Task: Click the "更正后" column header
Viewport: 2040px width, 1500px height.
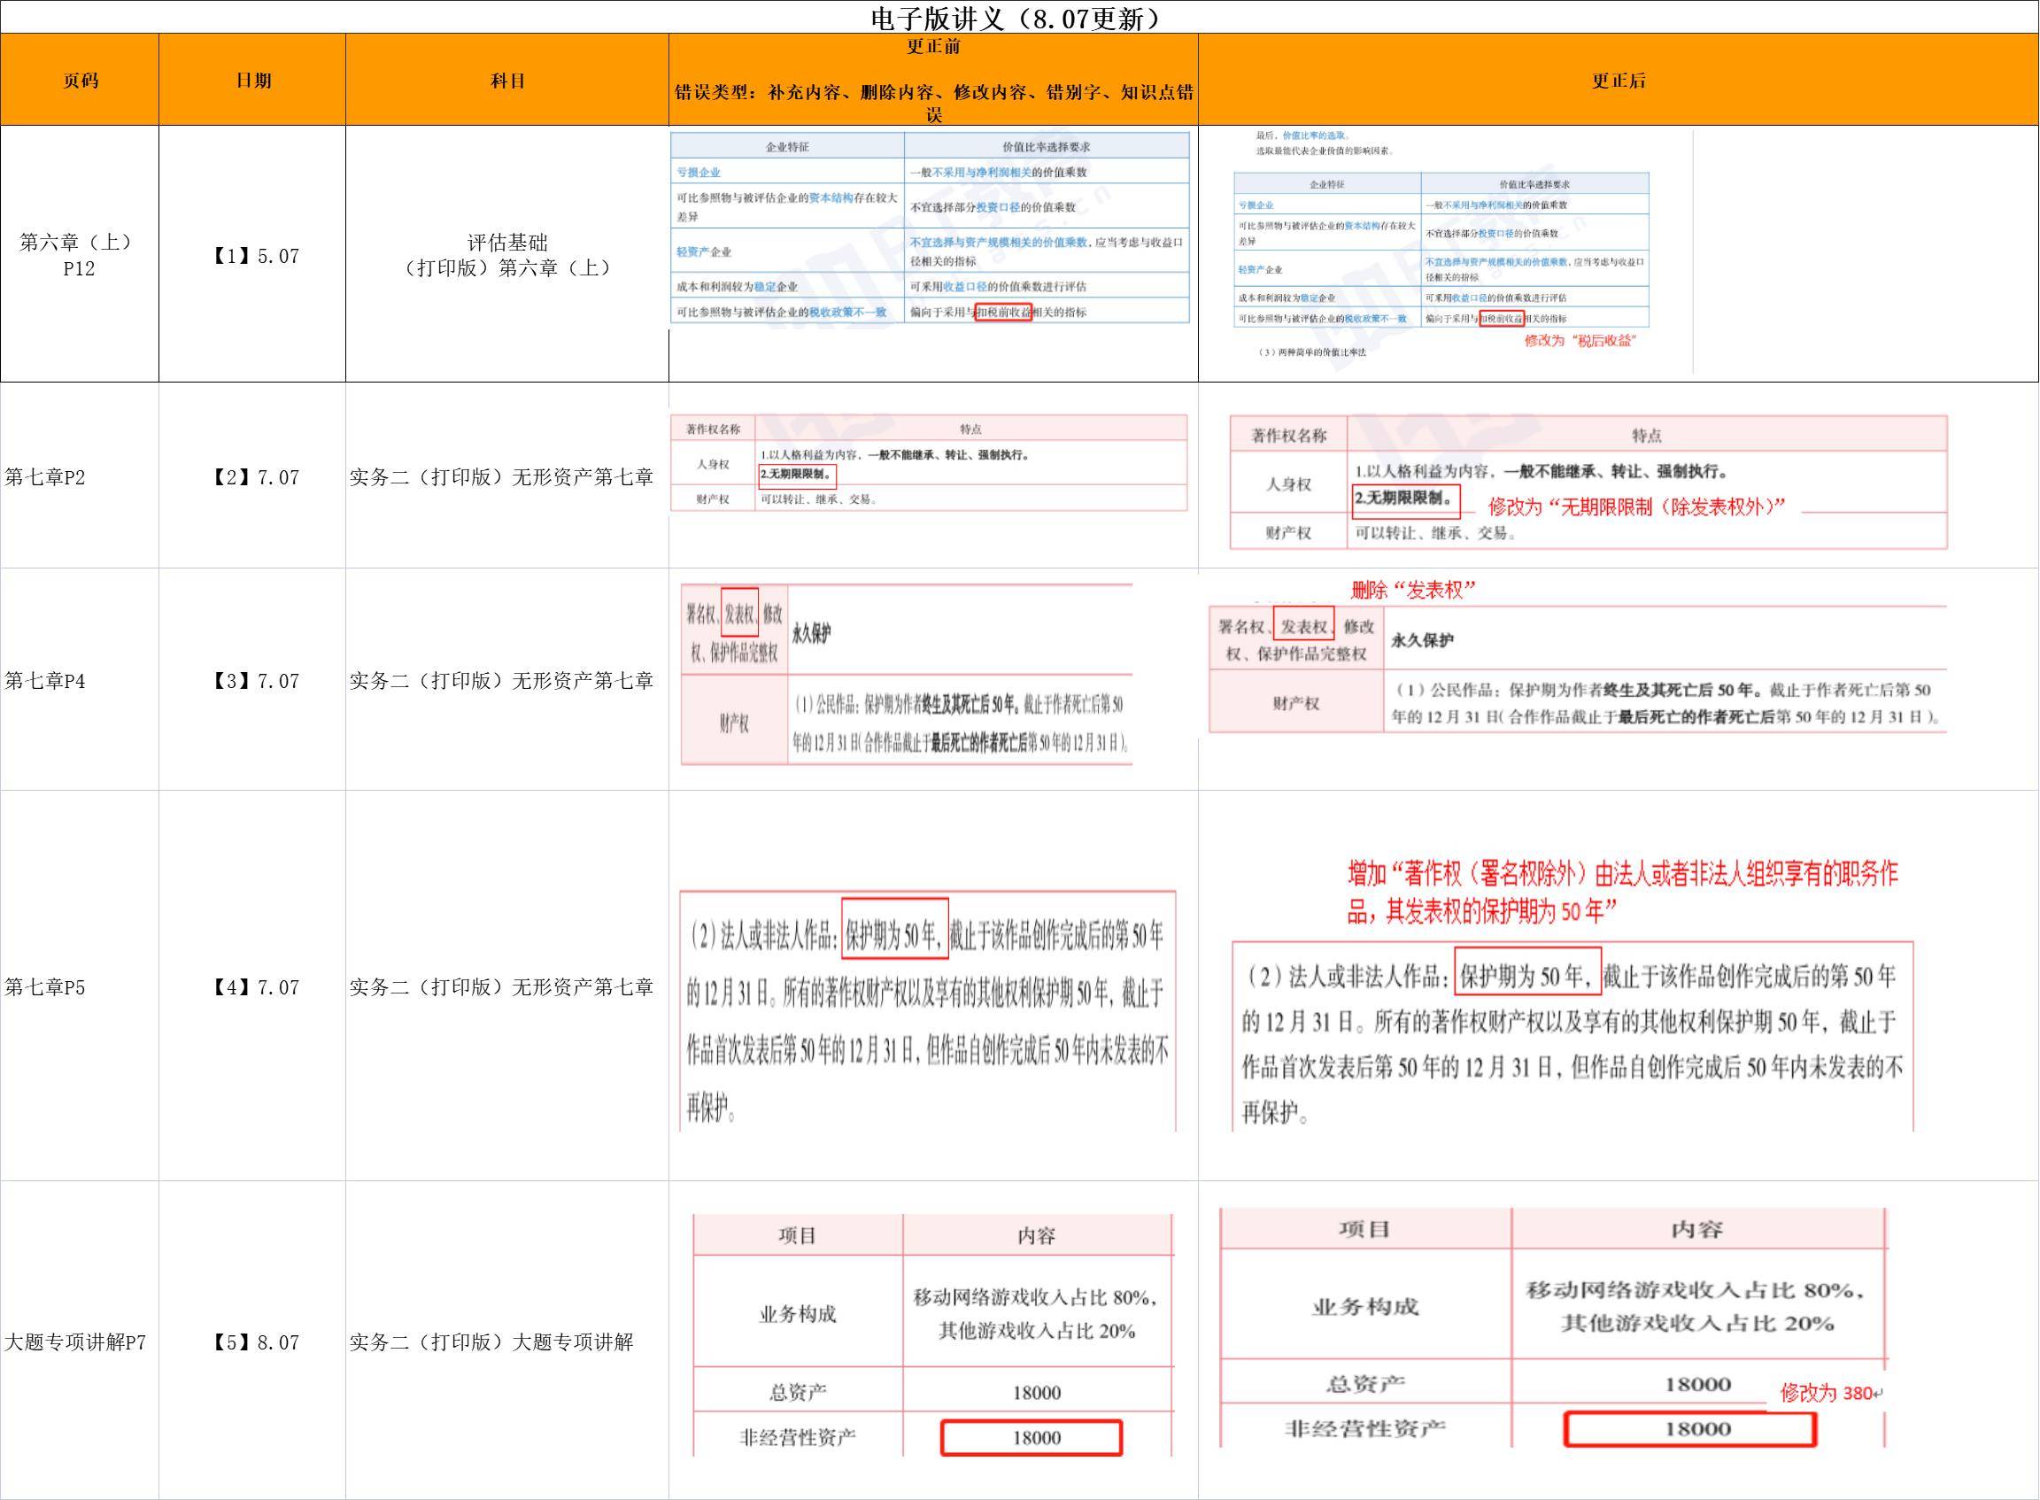Action: click(x=1618, y=81)
